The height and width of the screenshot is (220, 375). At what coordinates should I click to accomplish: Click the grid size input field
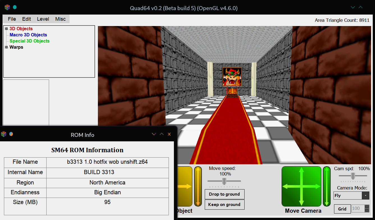[x=358, y=209]
